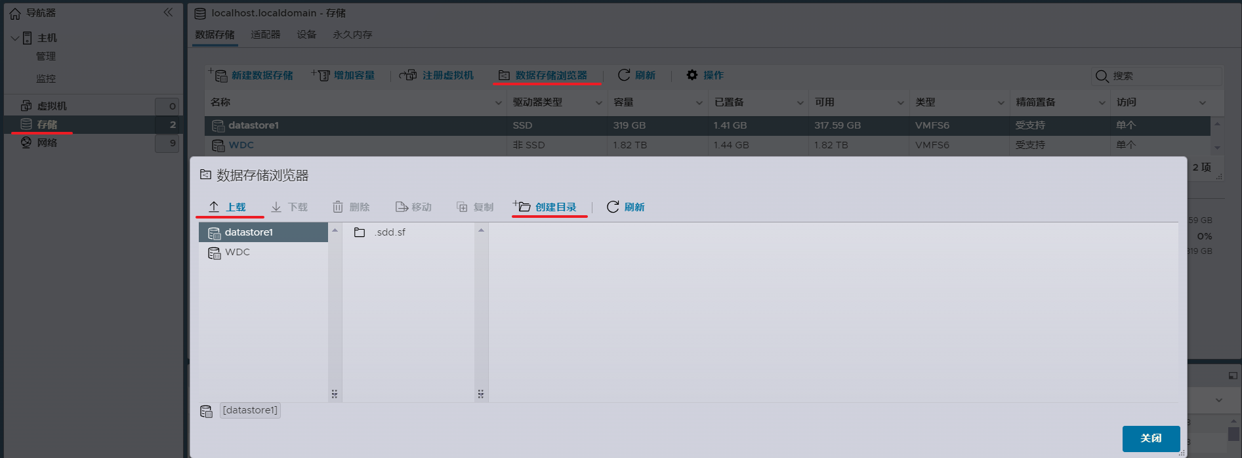The width and height of the screenshot is (1242, 458).
Task: Click the New datastore icon
Action: 220,75
